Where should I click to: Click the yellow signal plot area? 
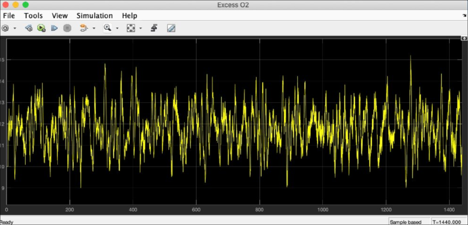pos(234,122)
